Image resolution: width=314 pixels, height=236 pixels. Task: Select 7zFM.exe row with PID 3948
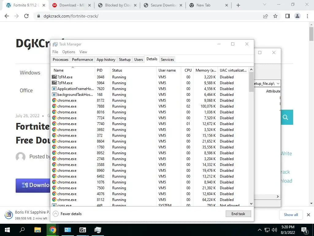tap(149, 77)
